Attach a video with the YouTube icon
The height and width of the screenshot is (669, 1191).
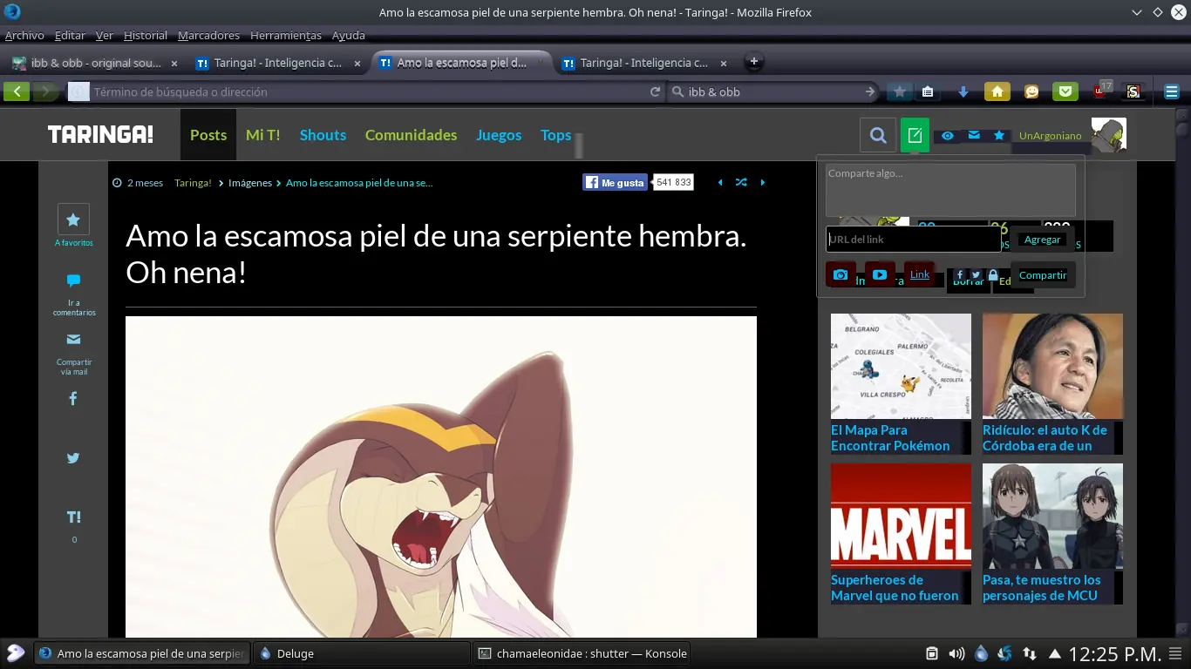879,274
